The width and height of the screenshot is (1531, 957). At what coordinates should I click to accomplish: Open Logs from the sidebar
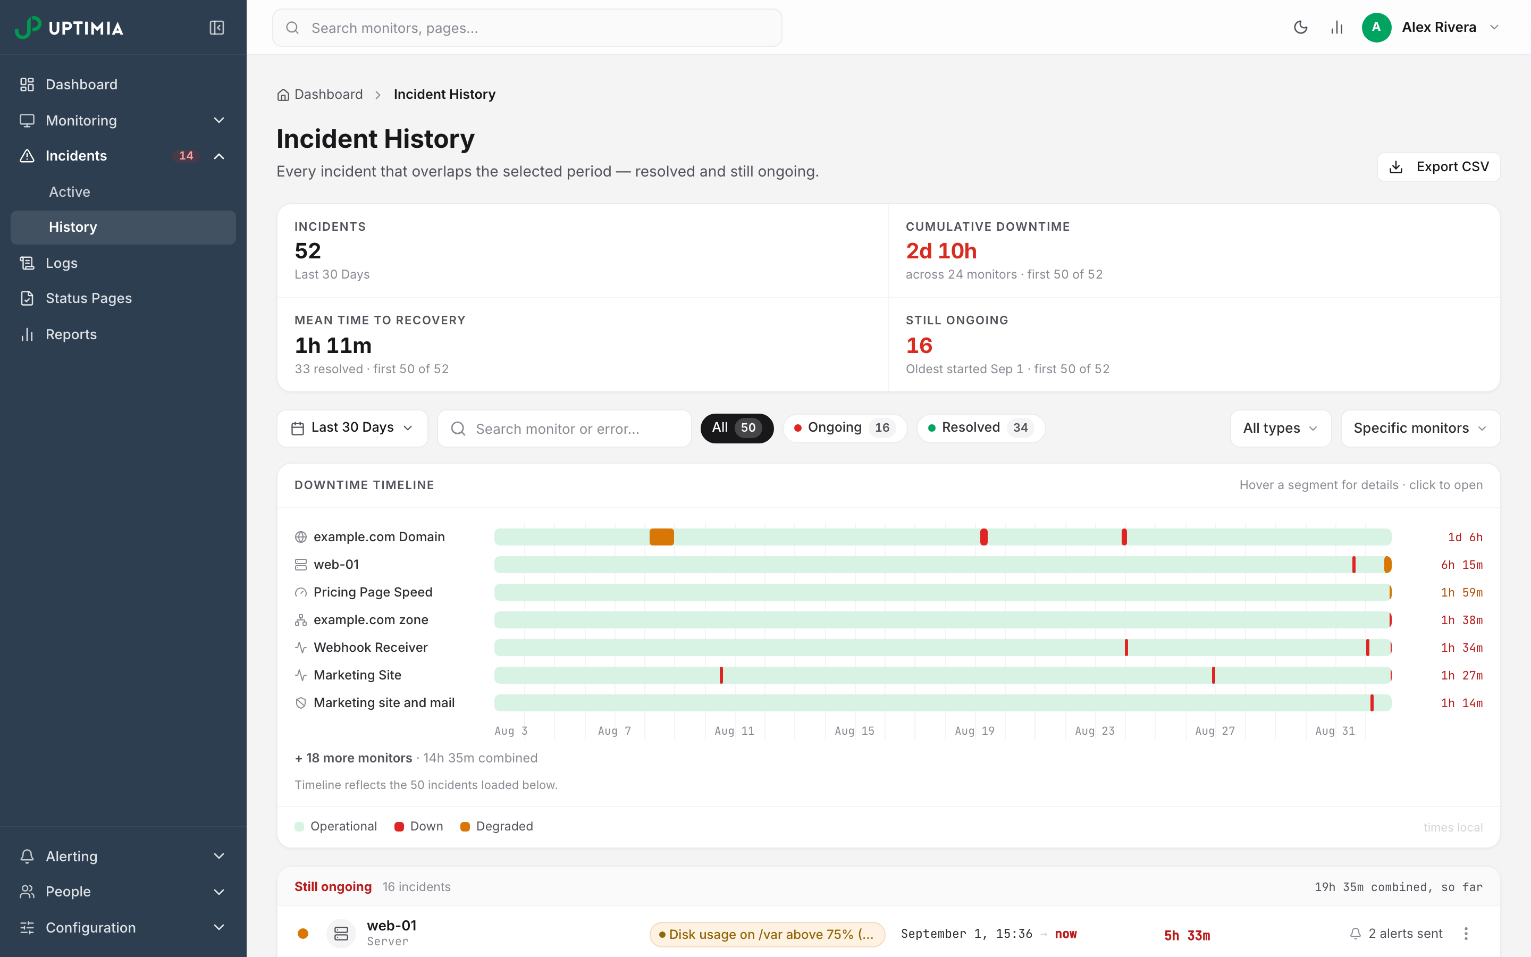[123, 263]
